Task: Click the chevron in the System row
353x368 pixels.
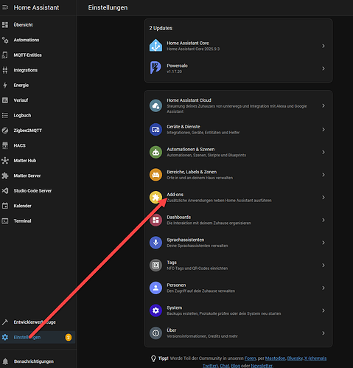Action: tap(324, 310)
